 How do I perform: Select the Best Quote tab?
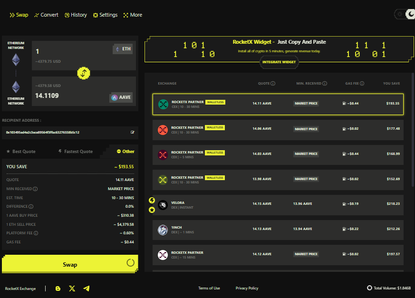[x=21, y=152]
